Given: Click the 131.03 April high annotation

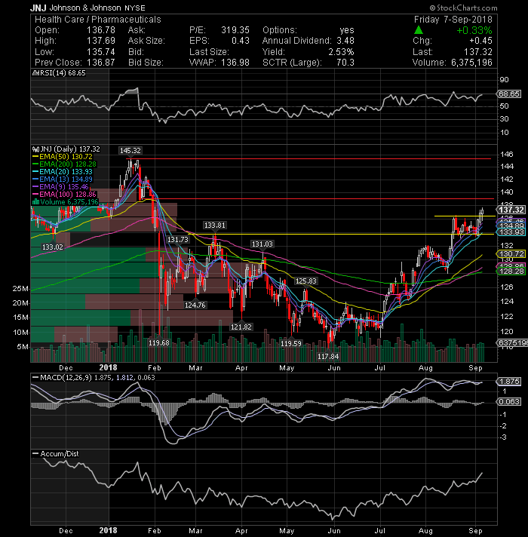Looking at the screenshot, I should click(x=262, y=244).
